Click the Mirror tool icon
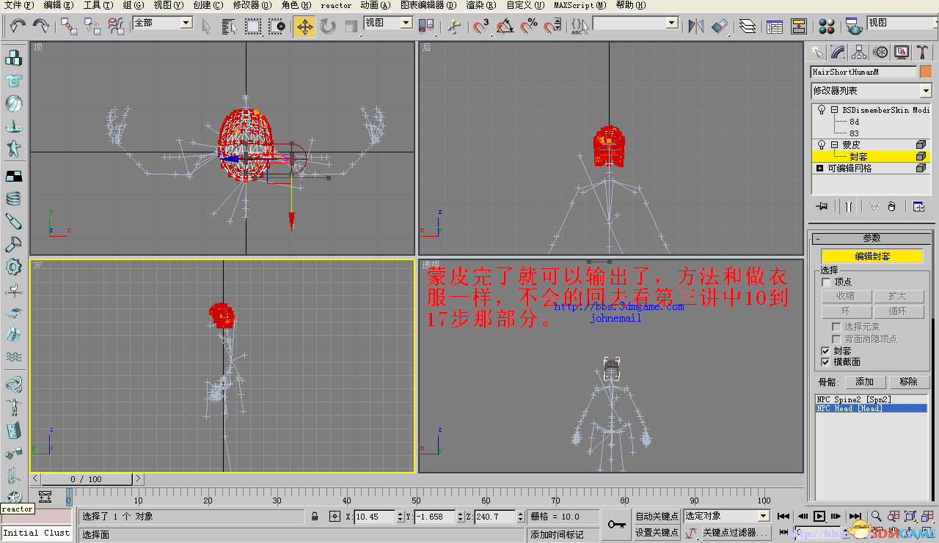This screenshot has width=939, height=543. 696,26
